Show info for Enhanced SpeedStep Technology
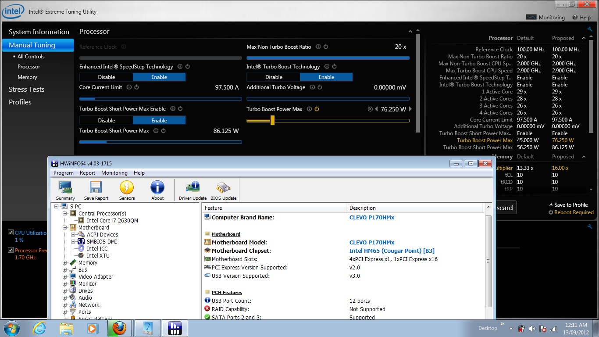 180,67
